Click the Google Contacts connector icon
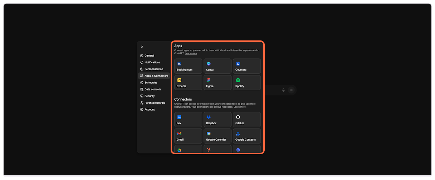This screenshot has width=435, height=180. pos(238,133)
